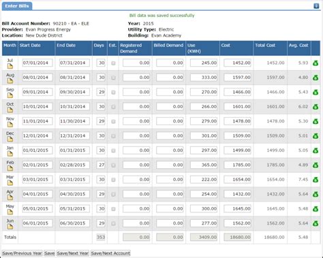Click the money bag icon in Aug row
This screenshot has width=323, height=258.
316,78
